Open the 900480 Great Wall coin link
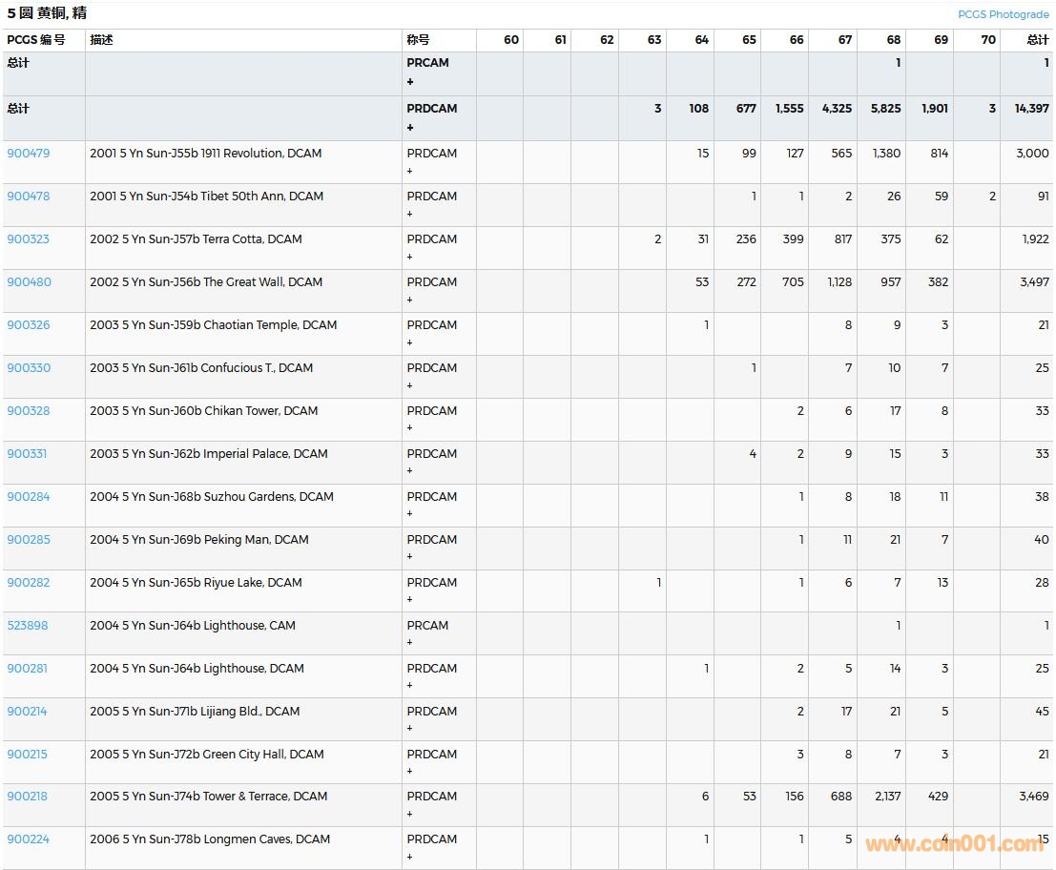Viewport: 1056px width, 870px height. pyautogui.click(x=29, y=282)
